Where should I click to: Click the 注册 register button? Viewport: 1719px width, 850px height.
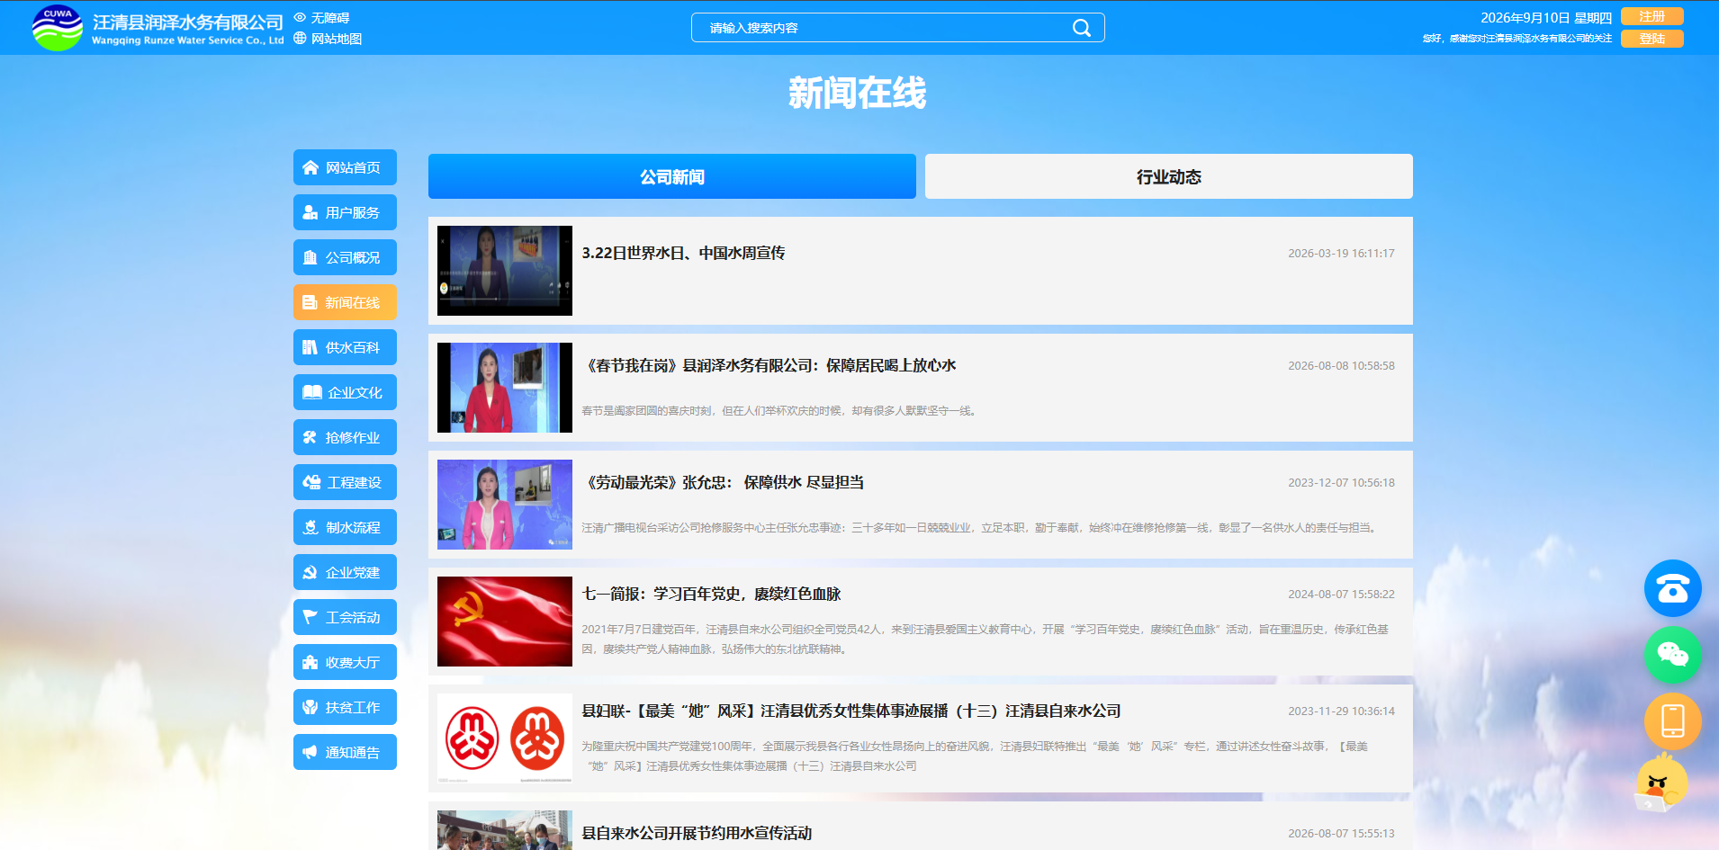tap(1651, 16)
